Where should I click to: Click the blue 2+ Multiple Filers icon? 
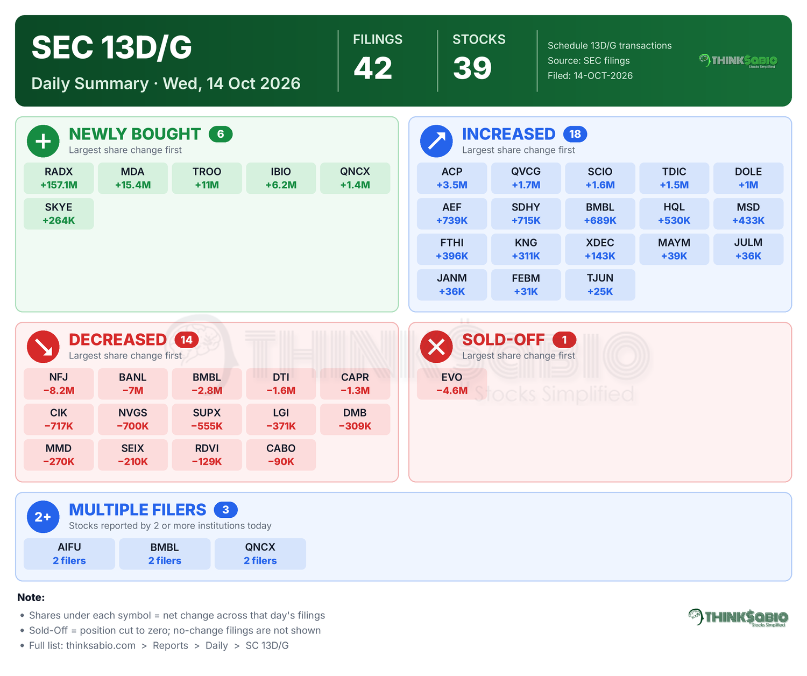[43, 517]
